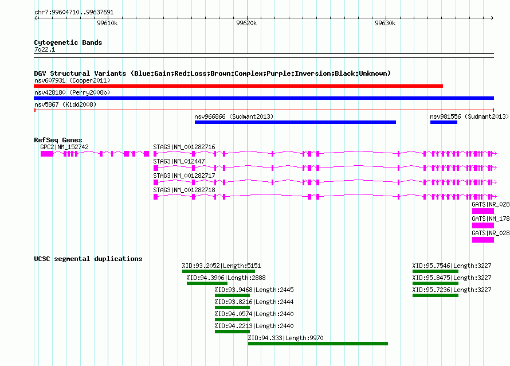Click the STAG3|NM_001282717 transcript label

pyautogui.click(x=184, y=176)
